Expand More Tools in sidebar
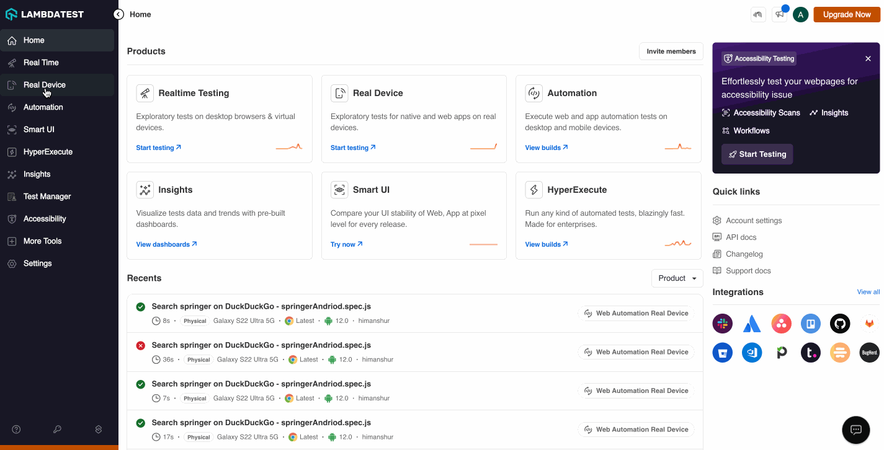This screenshot has height=450, width=884. (42, 241)
